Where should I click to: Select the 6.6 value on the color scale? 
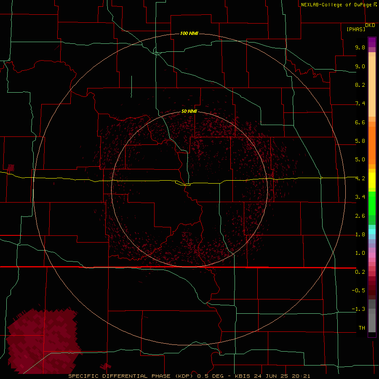click(360, 122)
